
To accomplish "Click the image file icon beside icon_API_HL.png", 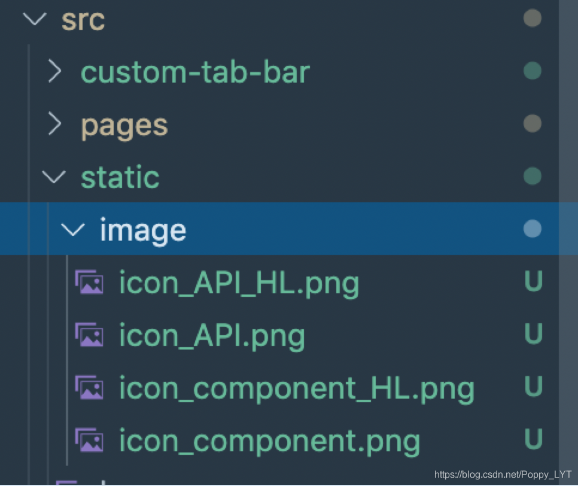I will tap(89, 282).
